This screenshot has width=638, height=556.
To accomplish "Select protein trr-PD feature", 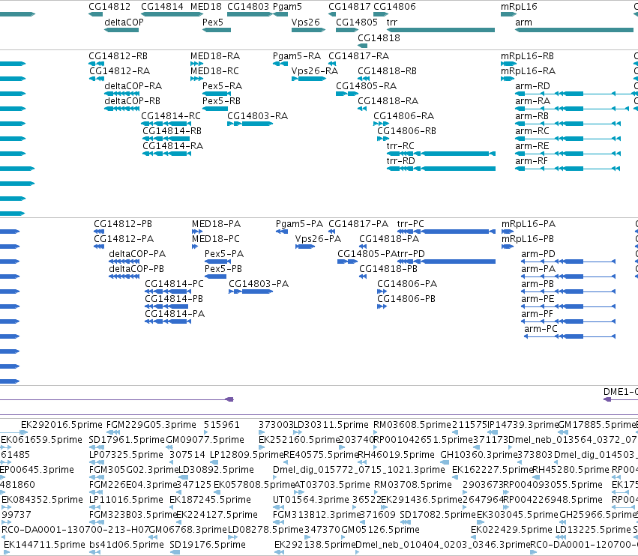I will (446, 262).
